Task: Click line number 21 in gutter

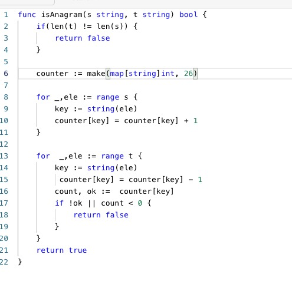Action: 4,250
